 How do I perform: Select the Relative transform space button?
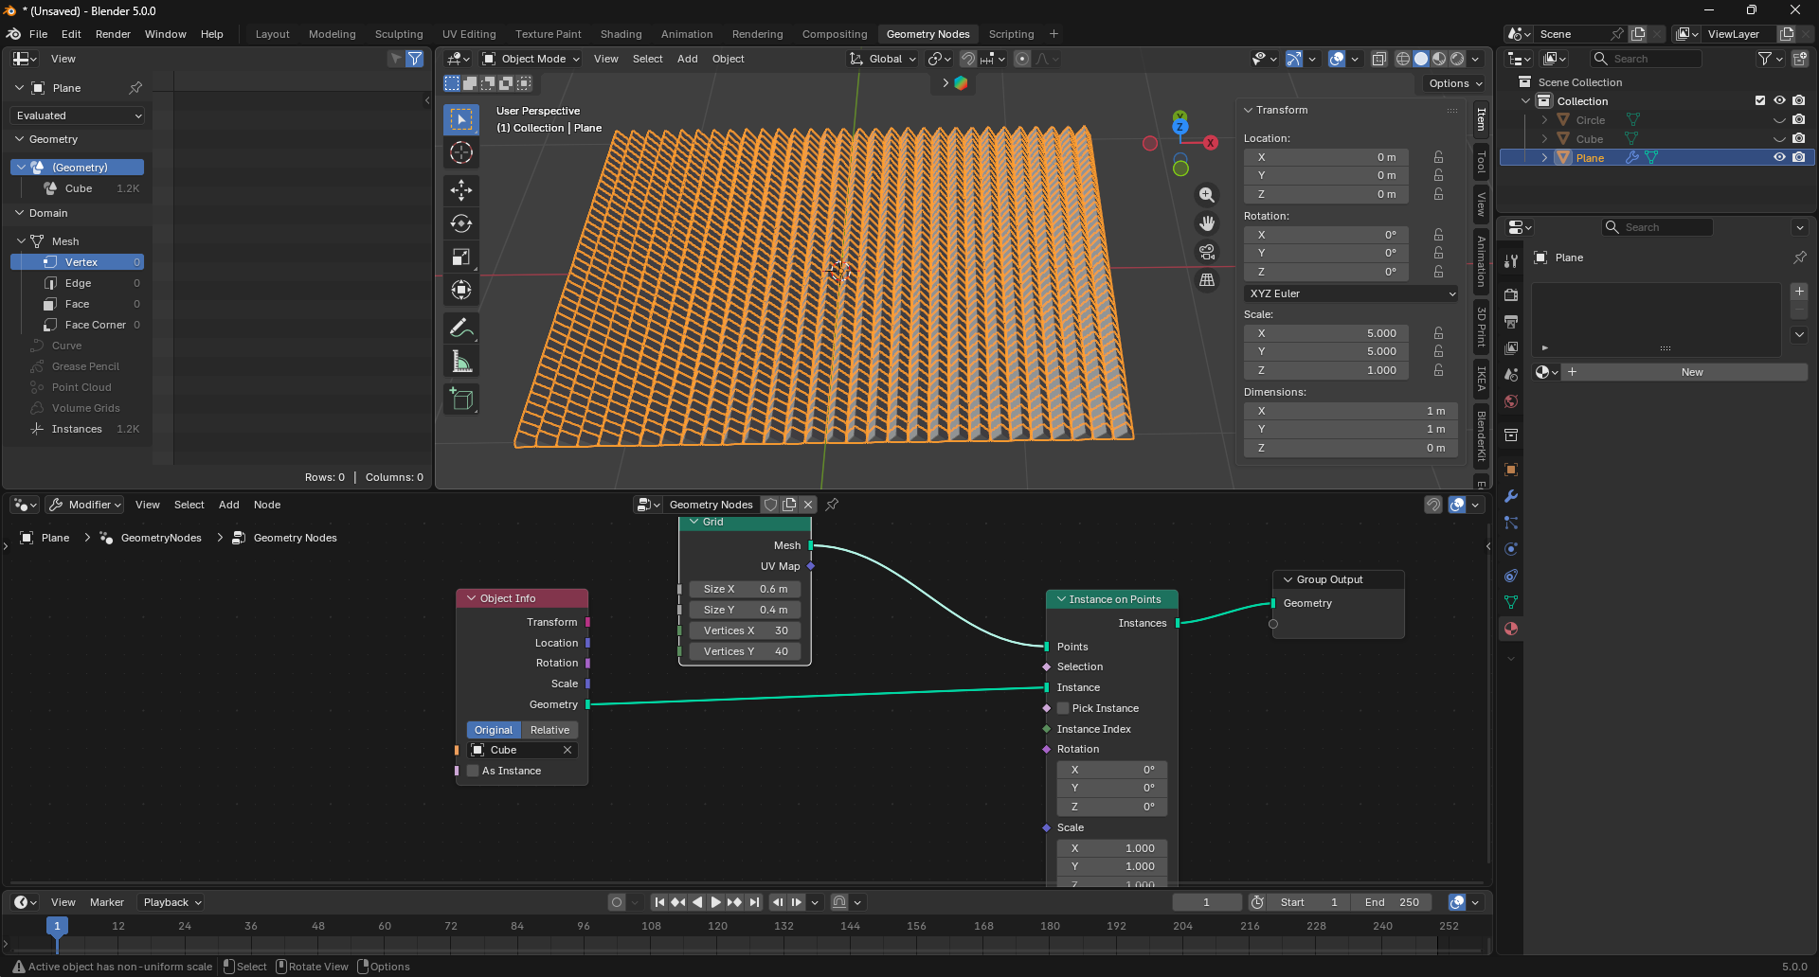tap(549, 730)
